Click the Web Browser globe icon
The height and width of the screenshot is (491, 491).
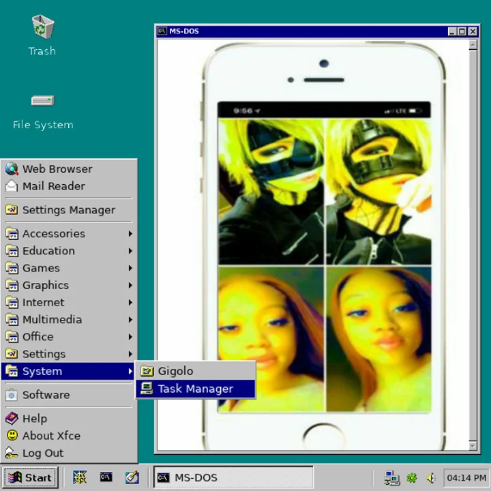(12, 169)
